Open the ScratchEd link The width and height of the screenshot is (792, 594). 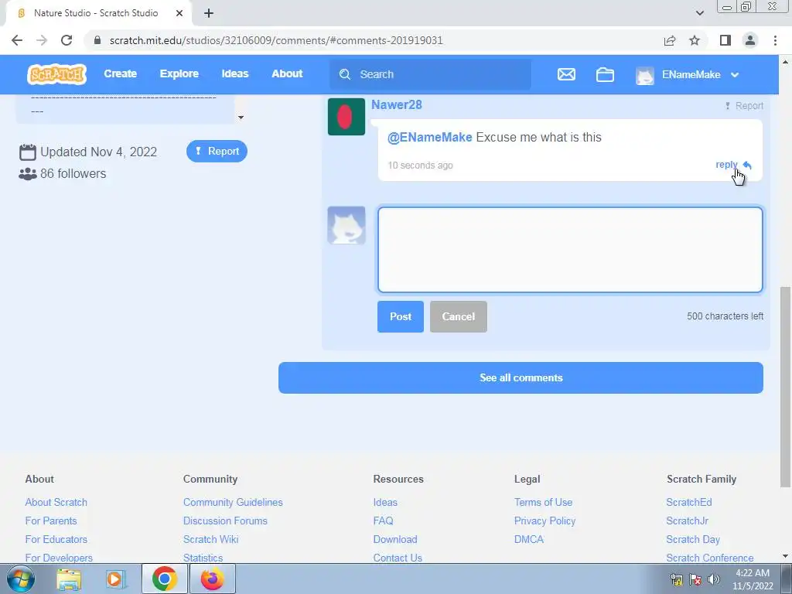689,503
